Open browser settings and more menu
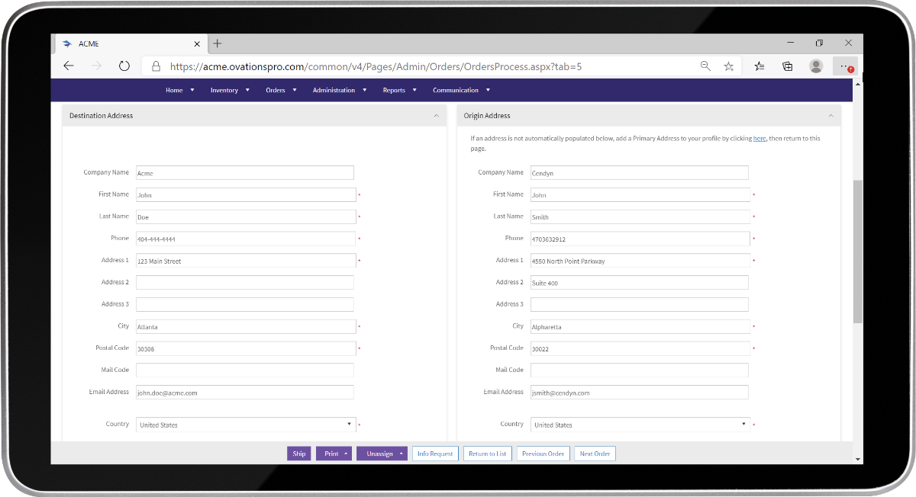The width and height of the screenshot is (916, 497). 845,66
